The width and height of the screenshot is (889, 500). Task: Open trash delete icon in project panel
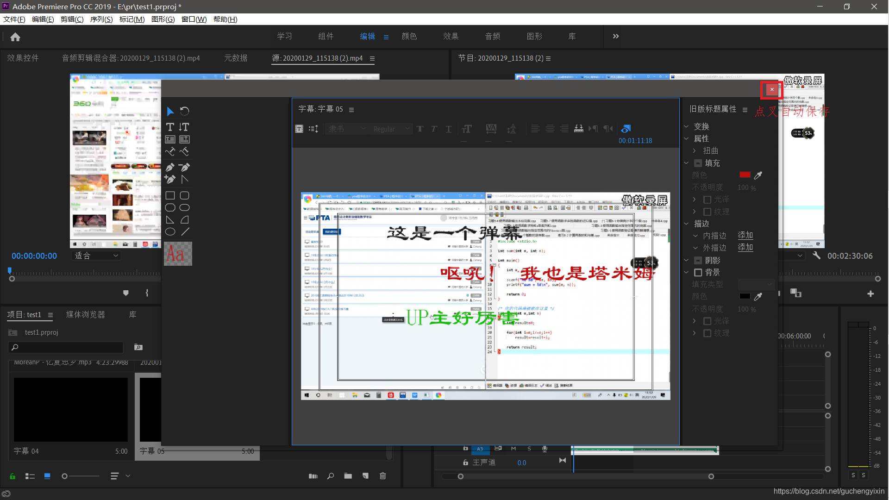pos(383,476)
